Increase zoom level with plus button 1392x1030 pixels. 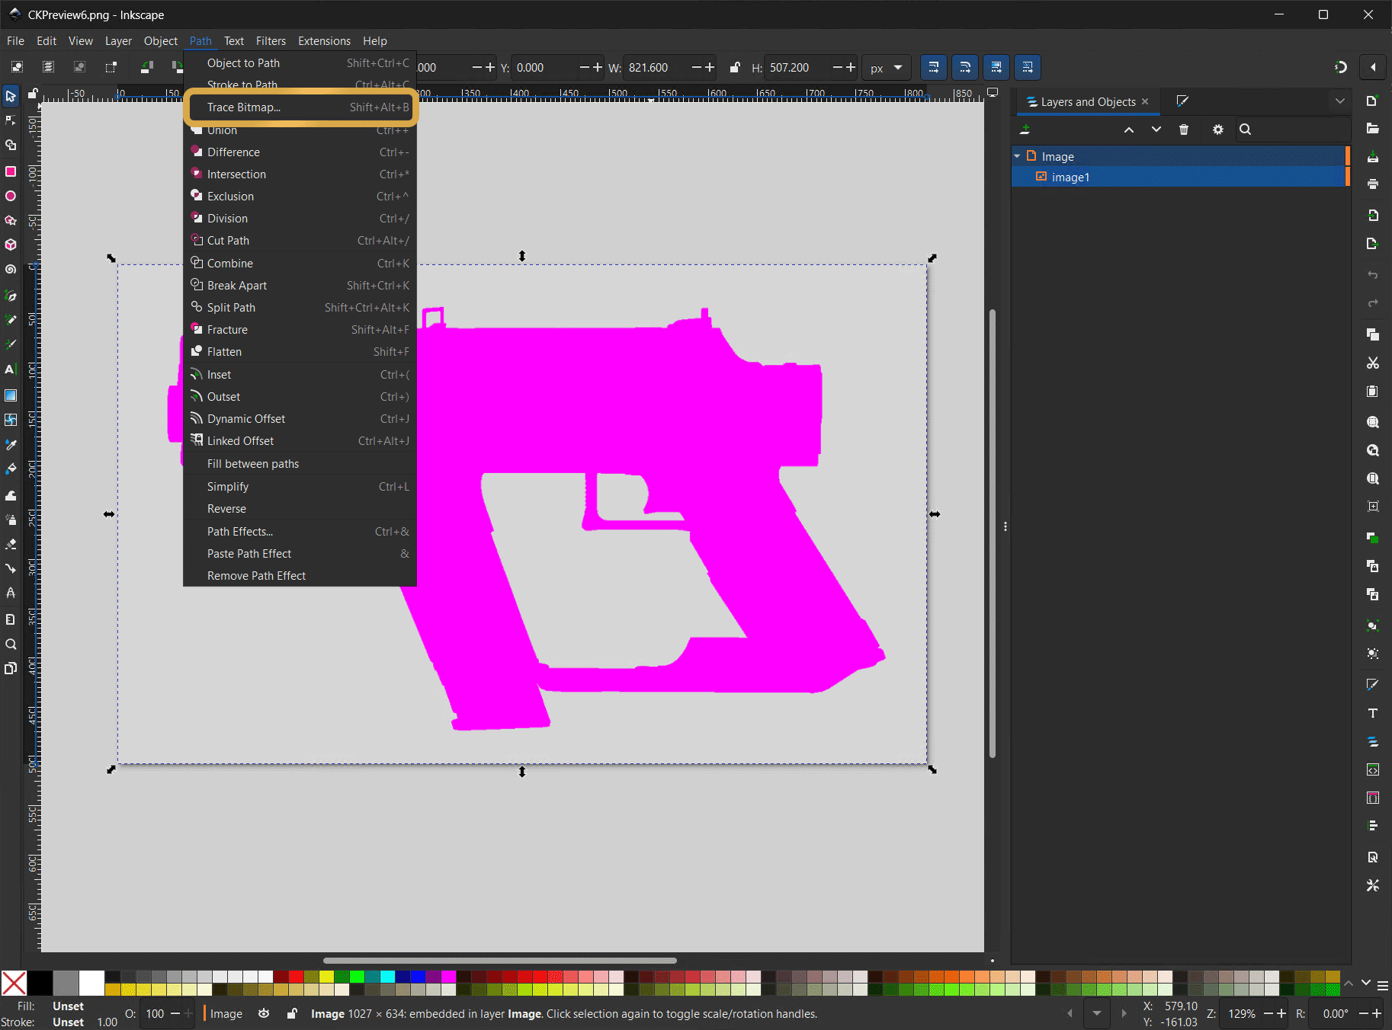[x=1281, y=1013]
